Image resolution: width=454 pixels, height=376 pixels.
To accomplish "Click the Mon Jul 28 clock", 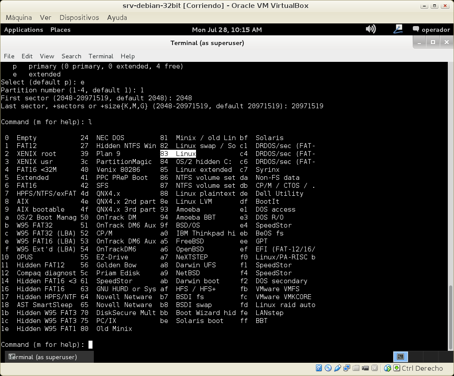I will tap(227, 30).
